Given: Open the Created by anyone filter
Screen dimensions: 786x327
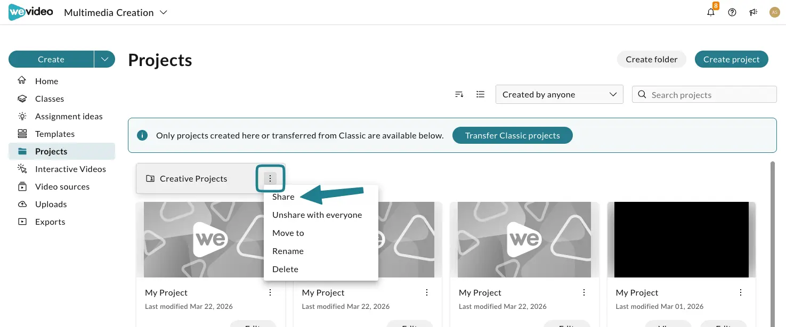Looking at the screenshot, I should 560,94.
